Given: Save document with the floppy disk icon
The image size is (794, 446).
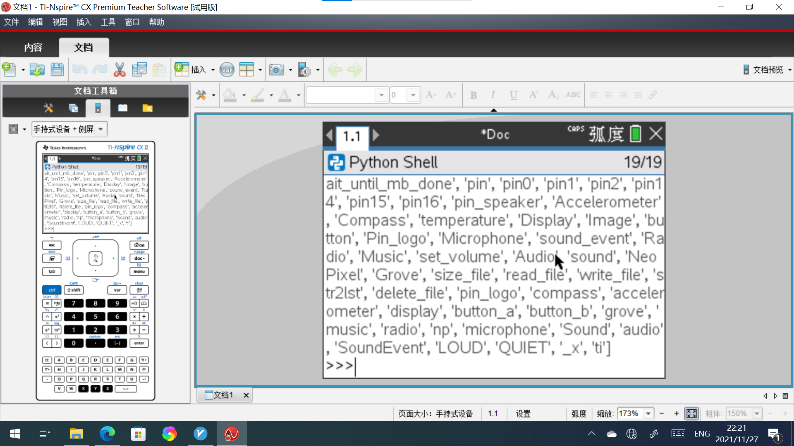Looking at the screenshot, I should tap(57, 69).
